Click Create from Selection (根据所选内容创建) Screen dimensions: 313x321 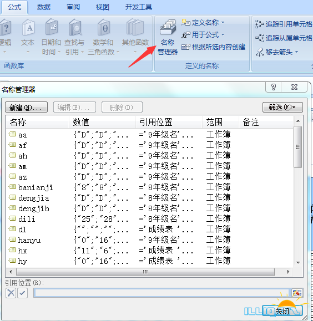tap(213, 47)
